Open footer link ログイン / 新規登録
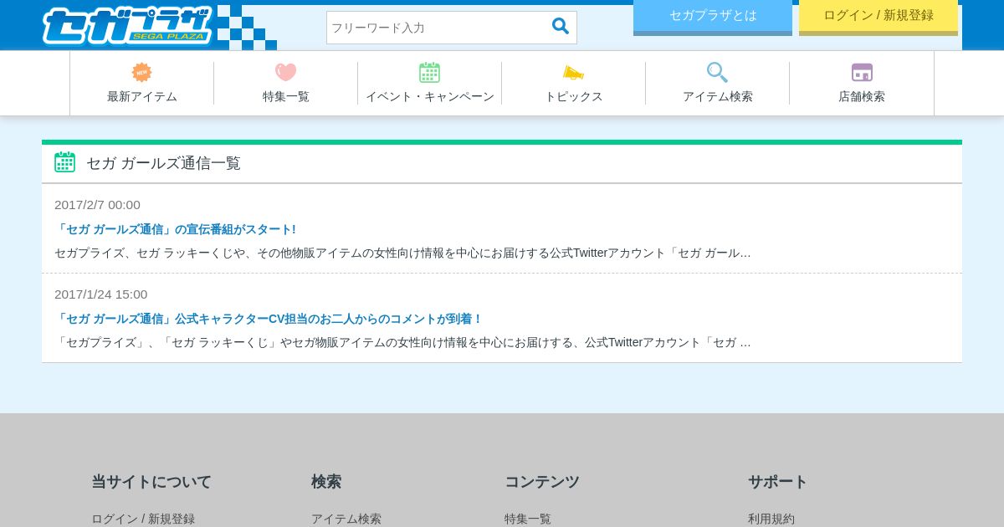Image resolution: width=1004 pixels, height=527 pixels. coord(143,519)
